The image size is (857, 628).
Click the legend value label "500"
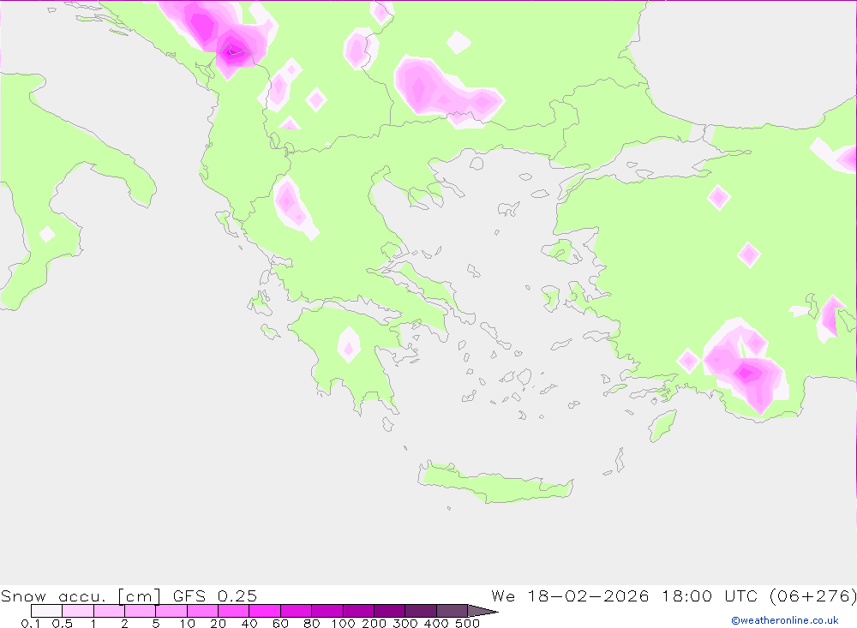click(x=468, y=623)
